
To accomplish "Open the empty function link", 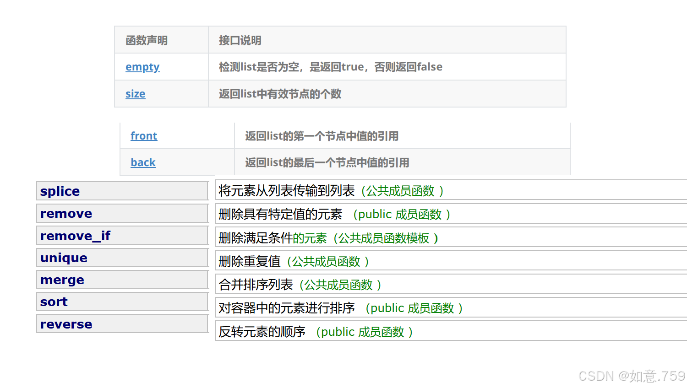I will pos(142,67).
